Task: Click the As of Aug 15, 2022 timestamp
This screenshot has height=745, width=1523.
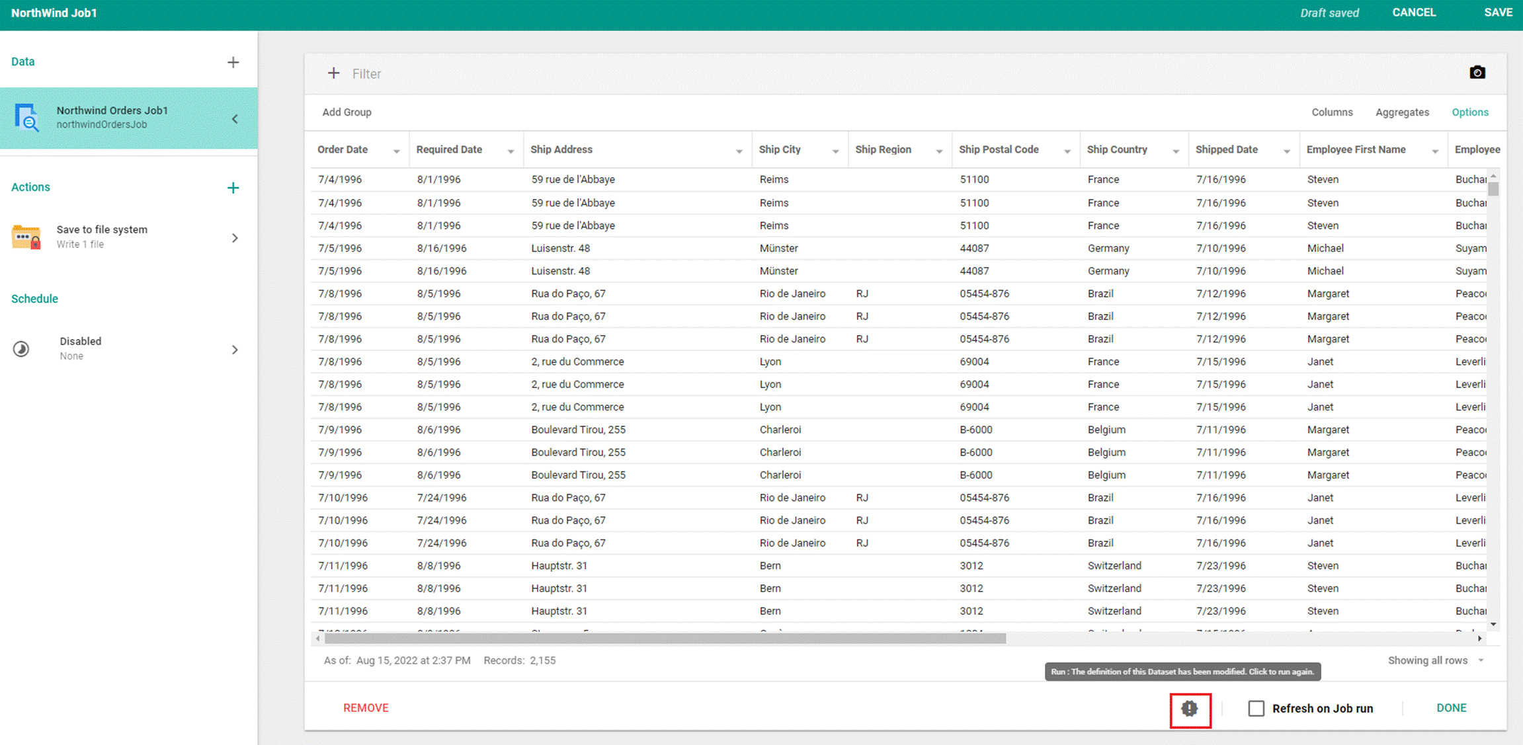Action: [x=397, y=660]
